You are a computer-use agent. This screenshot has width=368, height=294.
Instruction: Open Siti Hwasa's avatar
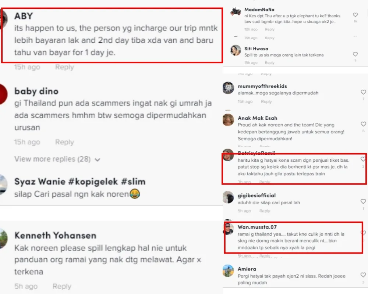click(236, 50)
